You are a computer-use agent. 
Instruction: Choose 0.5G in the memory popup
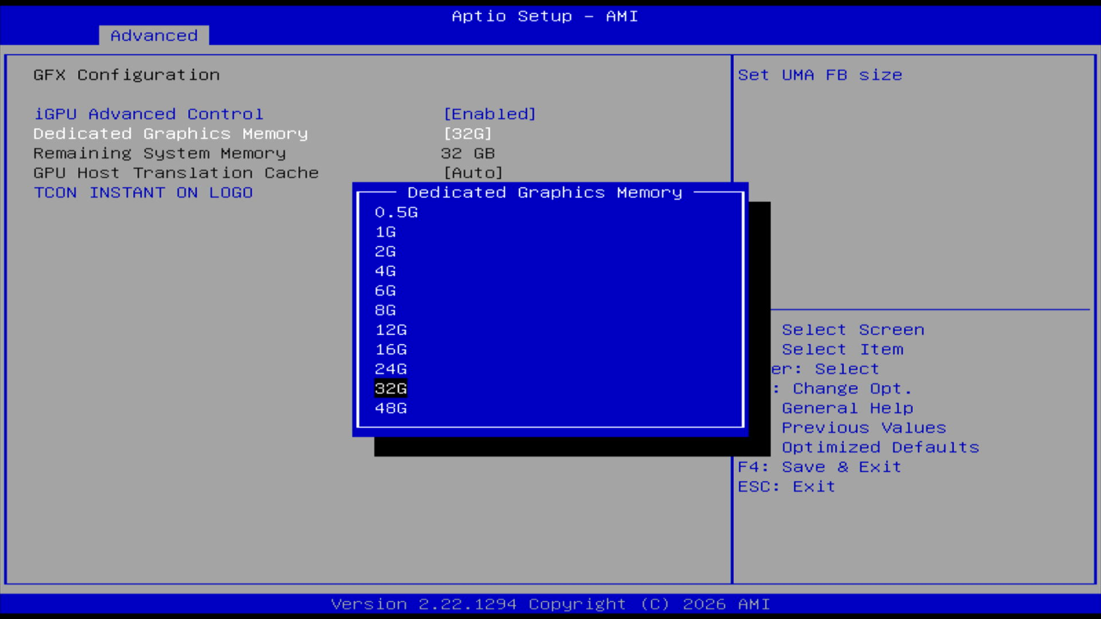pyautogui.click(x=396, y=212)
